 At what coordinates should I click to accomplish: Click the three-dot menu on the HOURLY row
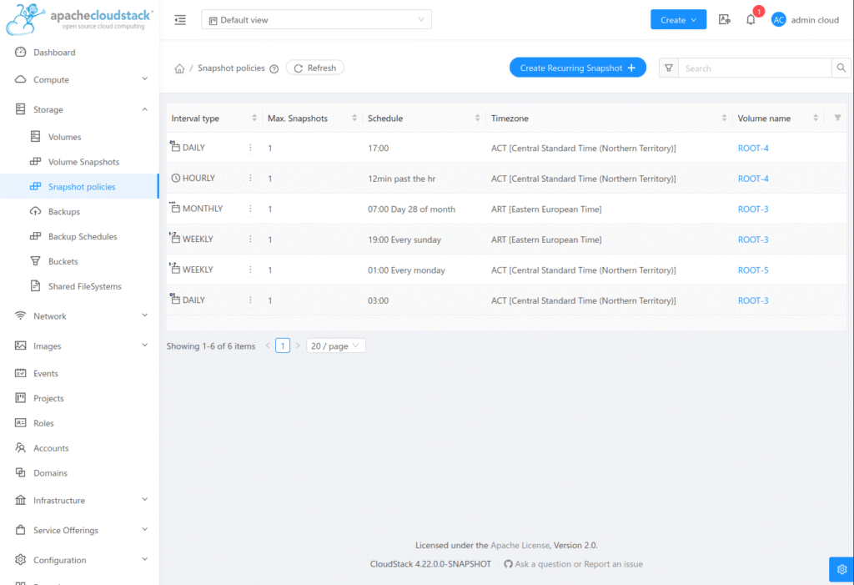click(249, 179)
